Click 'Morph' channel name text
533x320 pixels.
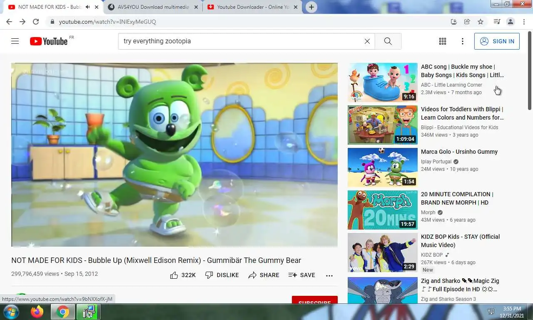pyautogui.click(x=428, y=212)
